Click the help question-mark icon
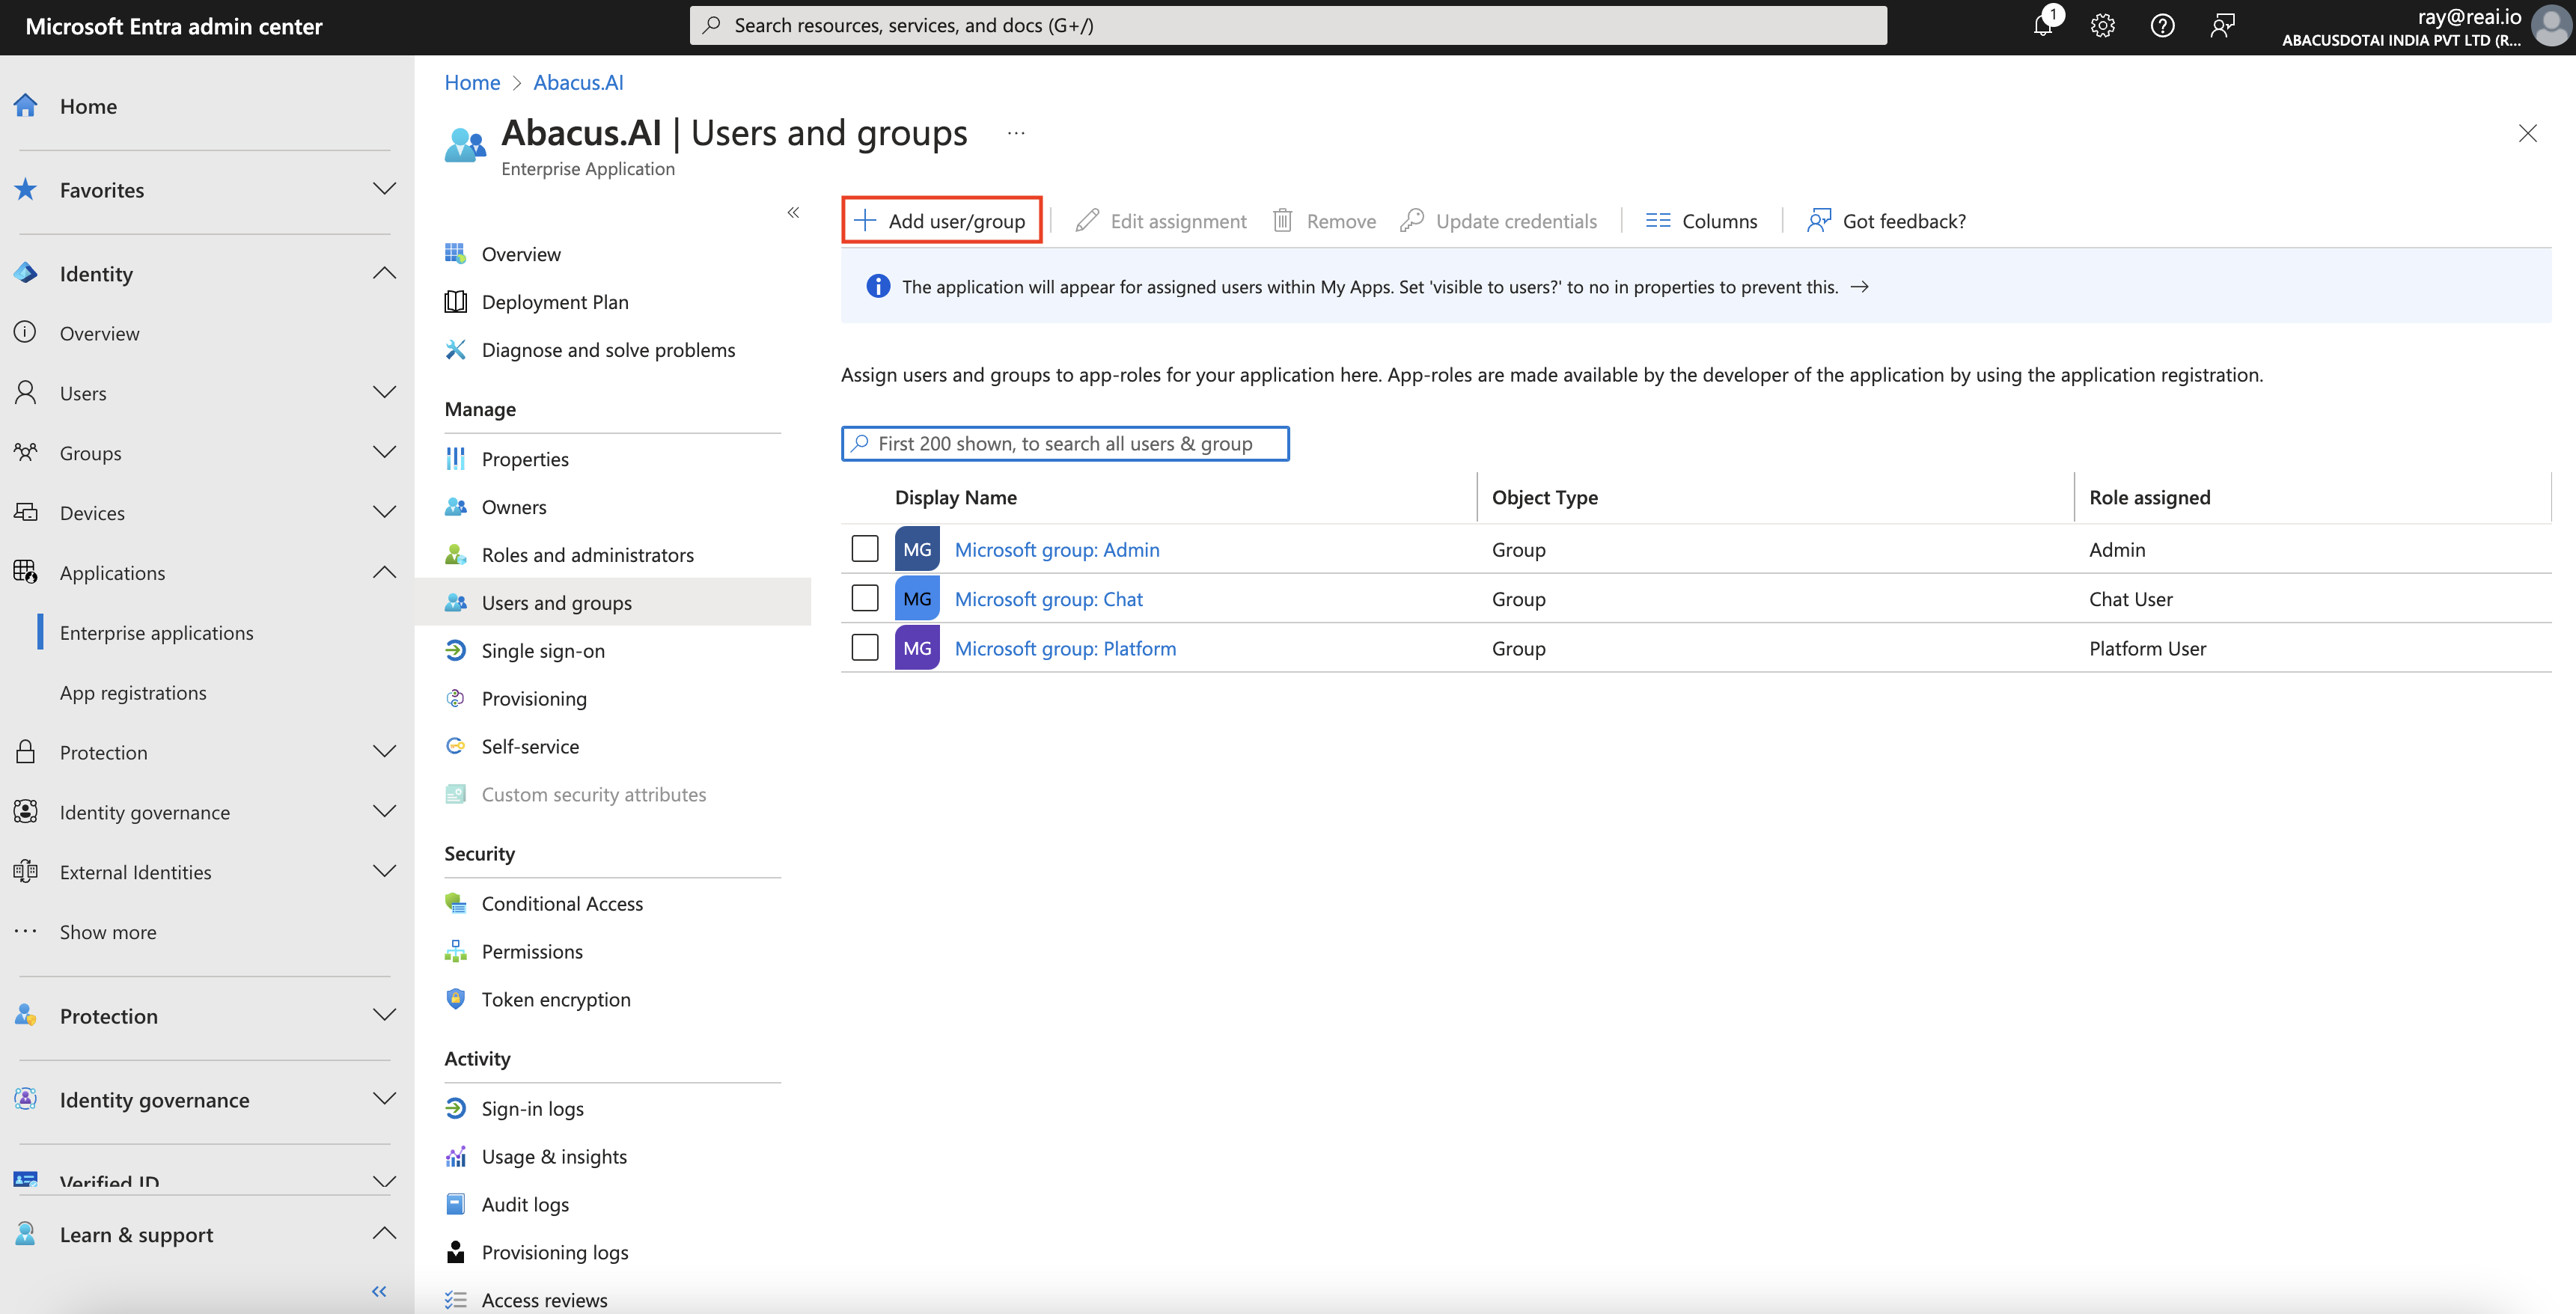The width and height of the screenshot is (2576, 1314). point(2162,25)
